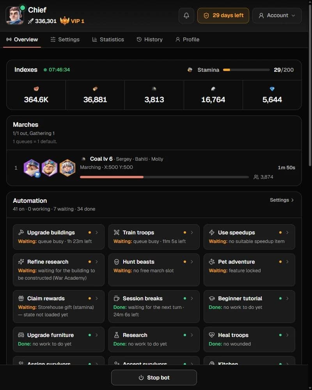Click the graduation cap icon on Beginner tutorial
312x390 pixels.
pos(212,298)
